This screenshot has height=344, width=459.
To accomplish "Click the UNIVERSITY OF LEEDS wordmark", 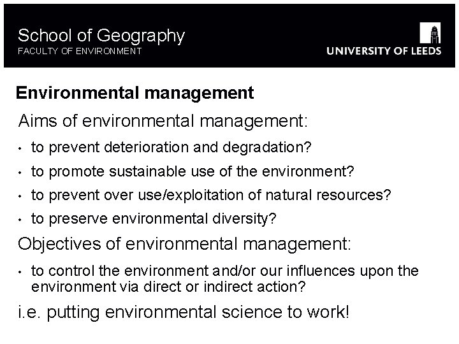I will pos(384,51).
